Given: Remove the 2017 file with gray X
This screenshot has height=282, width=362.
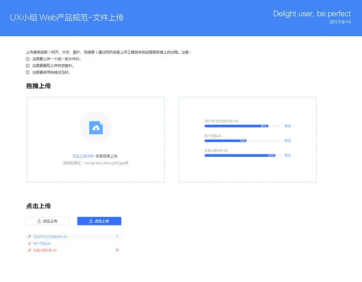Looking at the screenshot, I should (x=117, y=236).
